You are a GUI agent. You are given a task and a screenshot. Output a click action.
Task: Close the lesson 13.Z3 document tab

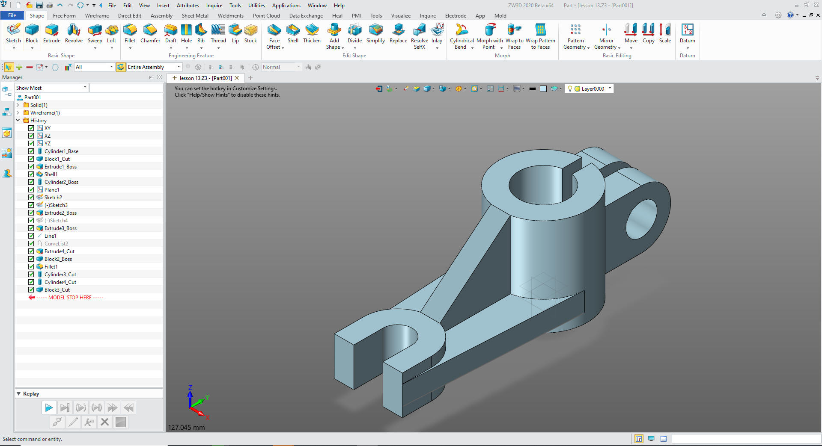236,78
